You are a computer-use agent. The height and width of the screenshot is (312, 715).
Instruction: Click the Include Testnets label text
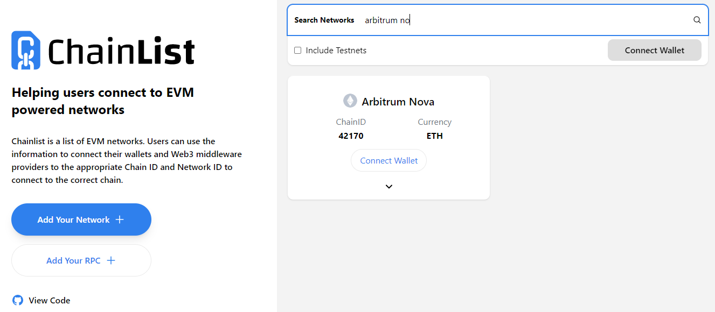(x=336, y=51)
